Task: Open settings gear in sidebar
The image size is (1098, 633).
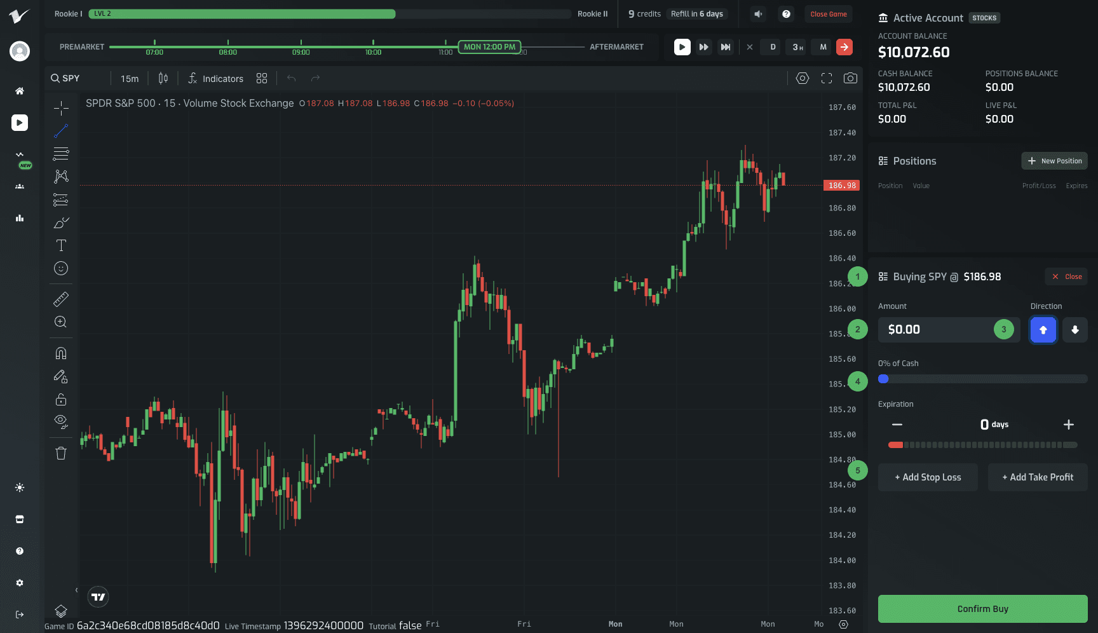Action: (20, 583)
